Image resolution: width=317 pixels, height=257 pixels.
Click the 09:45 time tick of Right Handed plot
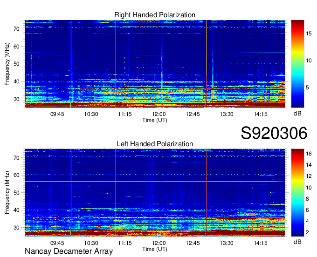(x=57, y=114)
